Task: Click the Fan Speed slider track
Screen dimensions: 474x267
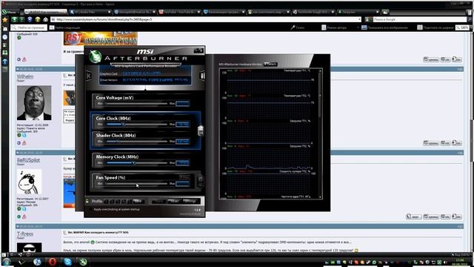Action: [x=136, y=183]
